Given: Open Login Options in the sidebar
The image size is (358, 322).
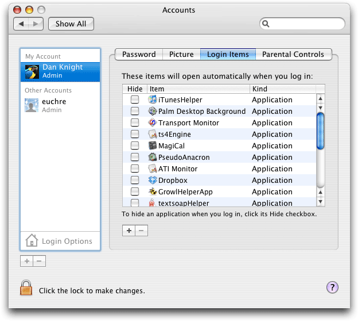Looking at the screenshot, I should click(60, 241).
